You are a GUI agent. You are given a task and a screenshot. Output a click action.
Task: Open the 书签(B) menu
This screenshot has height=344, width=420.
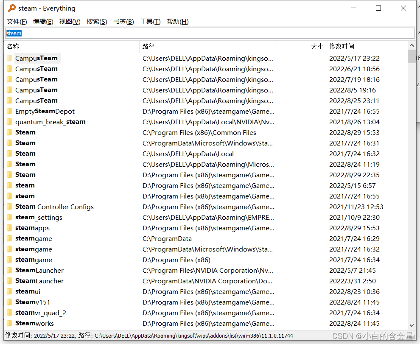pos(123,22)
